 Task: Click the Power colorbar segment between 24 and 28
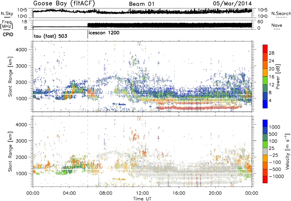[265, 57]
